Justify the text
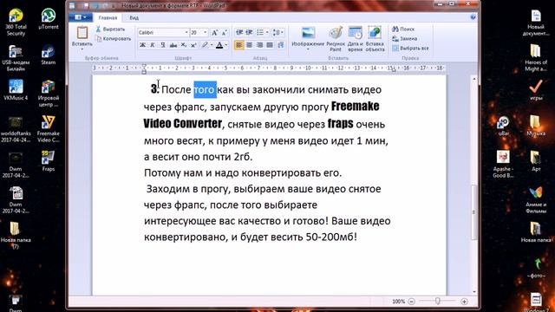Image resolution: width=555 pixels, height=312 pixels. point(270,45)
